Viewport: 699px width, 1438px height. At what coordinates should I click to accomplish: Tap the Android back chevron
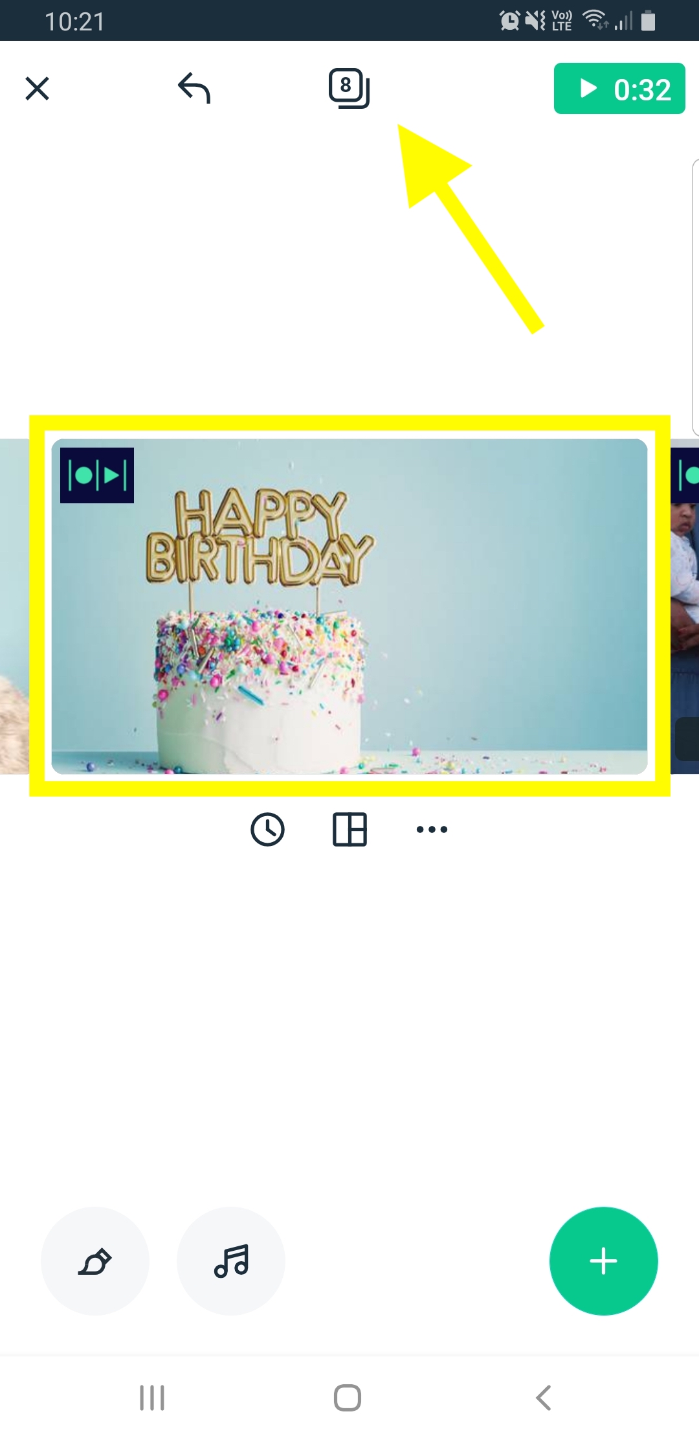[x=544, y=1398]
